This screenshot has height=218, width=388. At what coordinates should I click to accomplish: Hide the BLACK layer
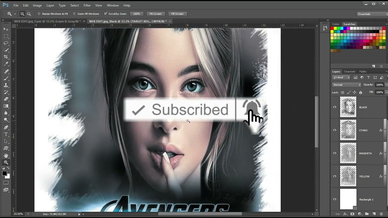[x=335, y=107]
